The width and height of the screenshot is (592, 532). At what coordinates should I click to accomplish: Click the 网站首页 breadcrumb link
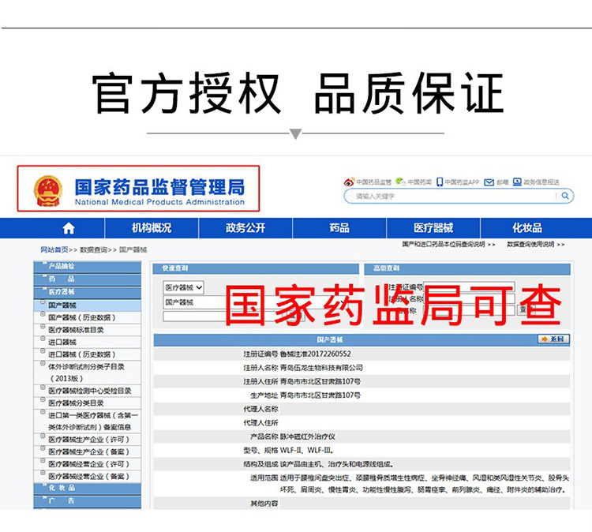pyautogui.click(x=54, y=249)
